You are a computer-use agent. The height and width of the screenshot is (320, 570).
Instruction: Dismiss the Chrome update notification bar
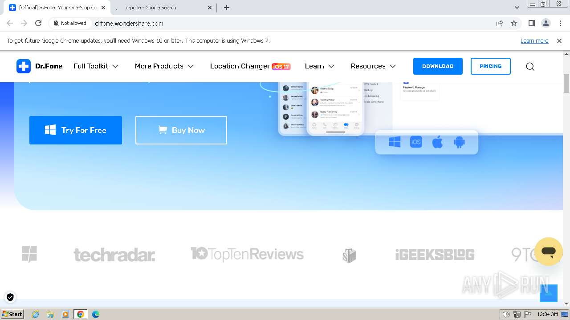559,41
